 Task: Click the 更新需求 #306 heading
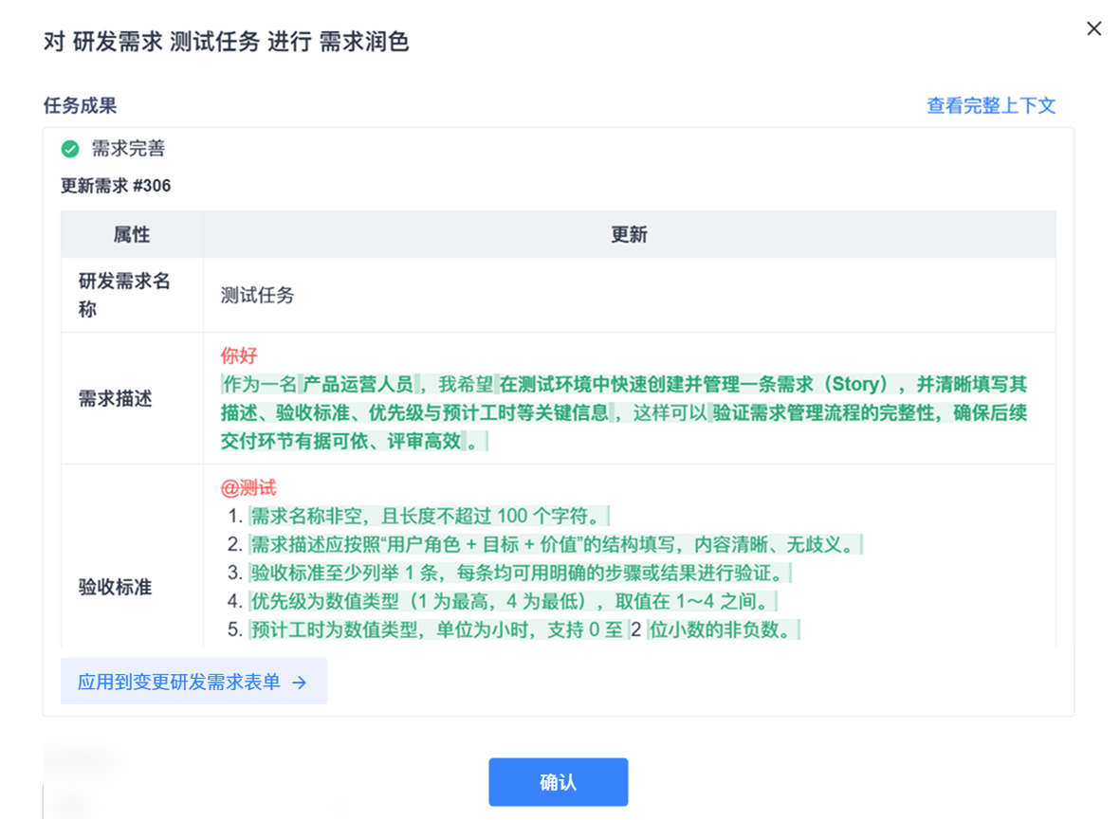[116, 186]
